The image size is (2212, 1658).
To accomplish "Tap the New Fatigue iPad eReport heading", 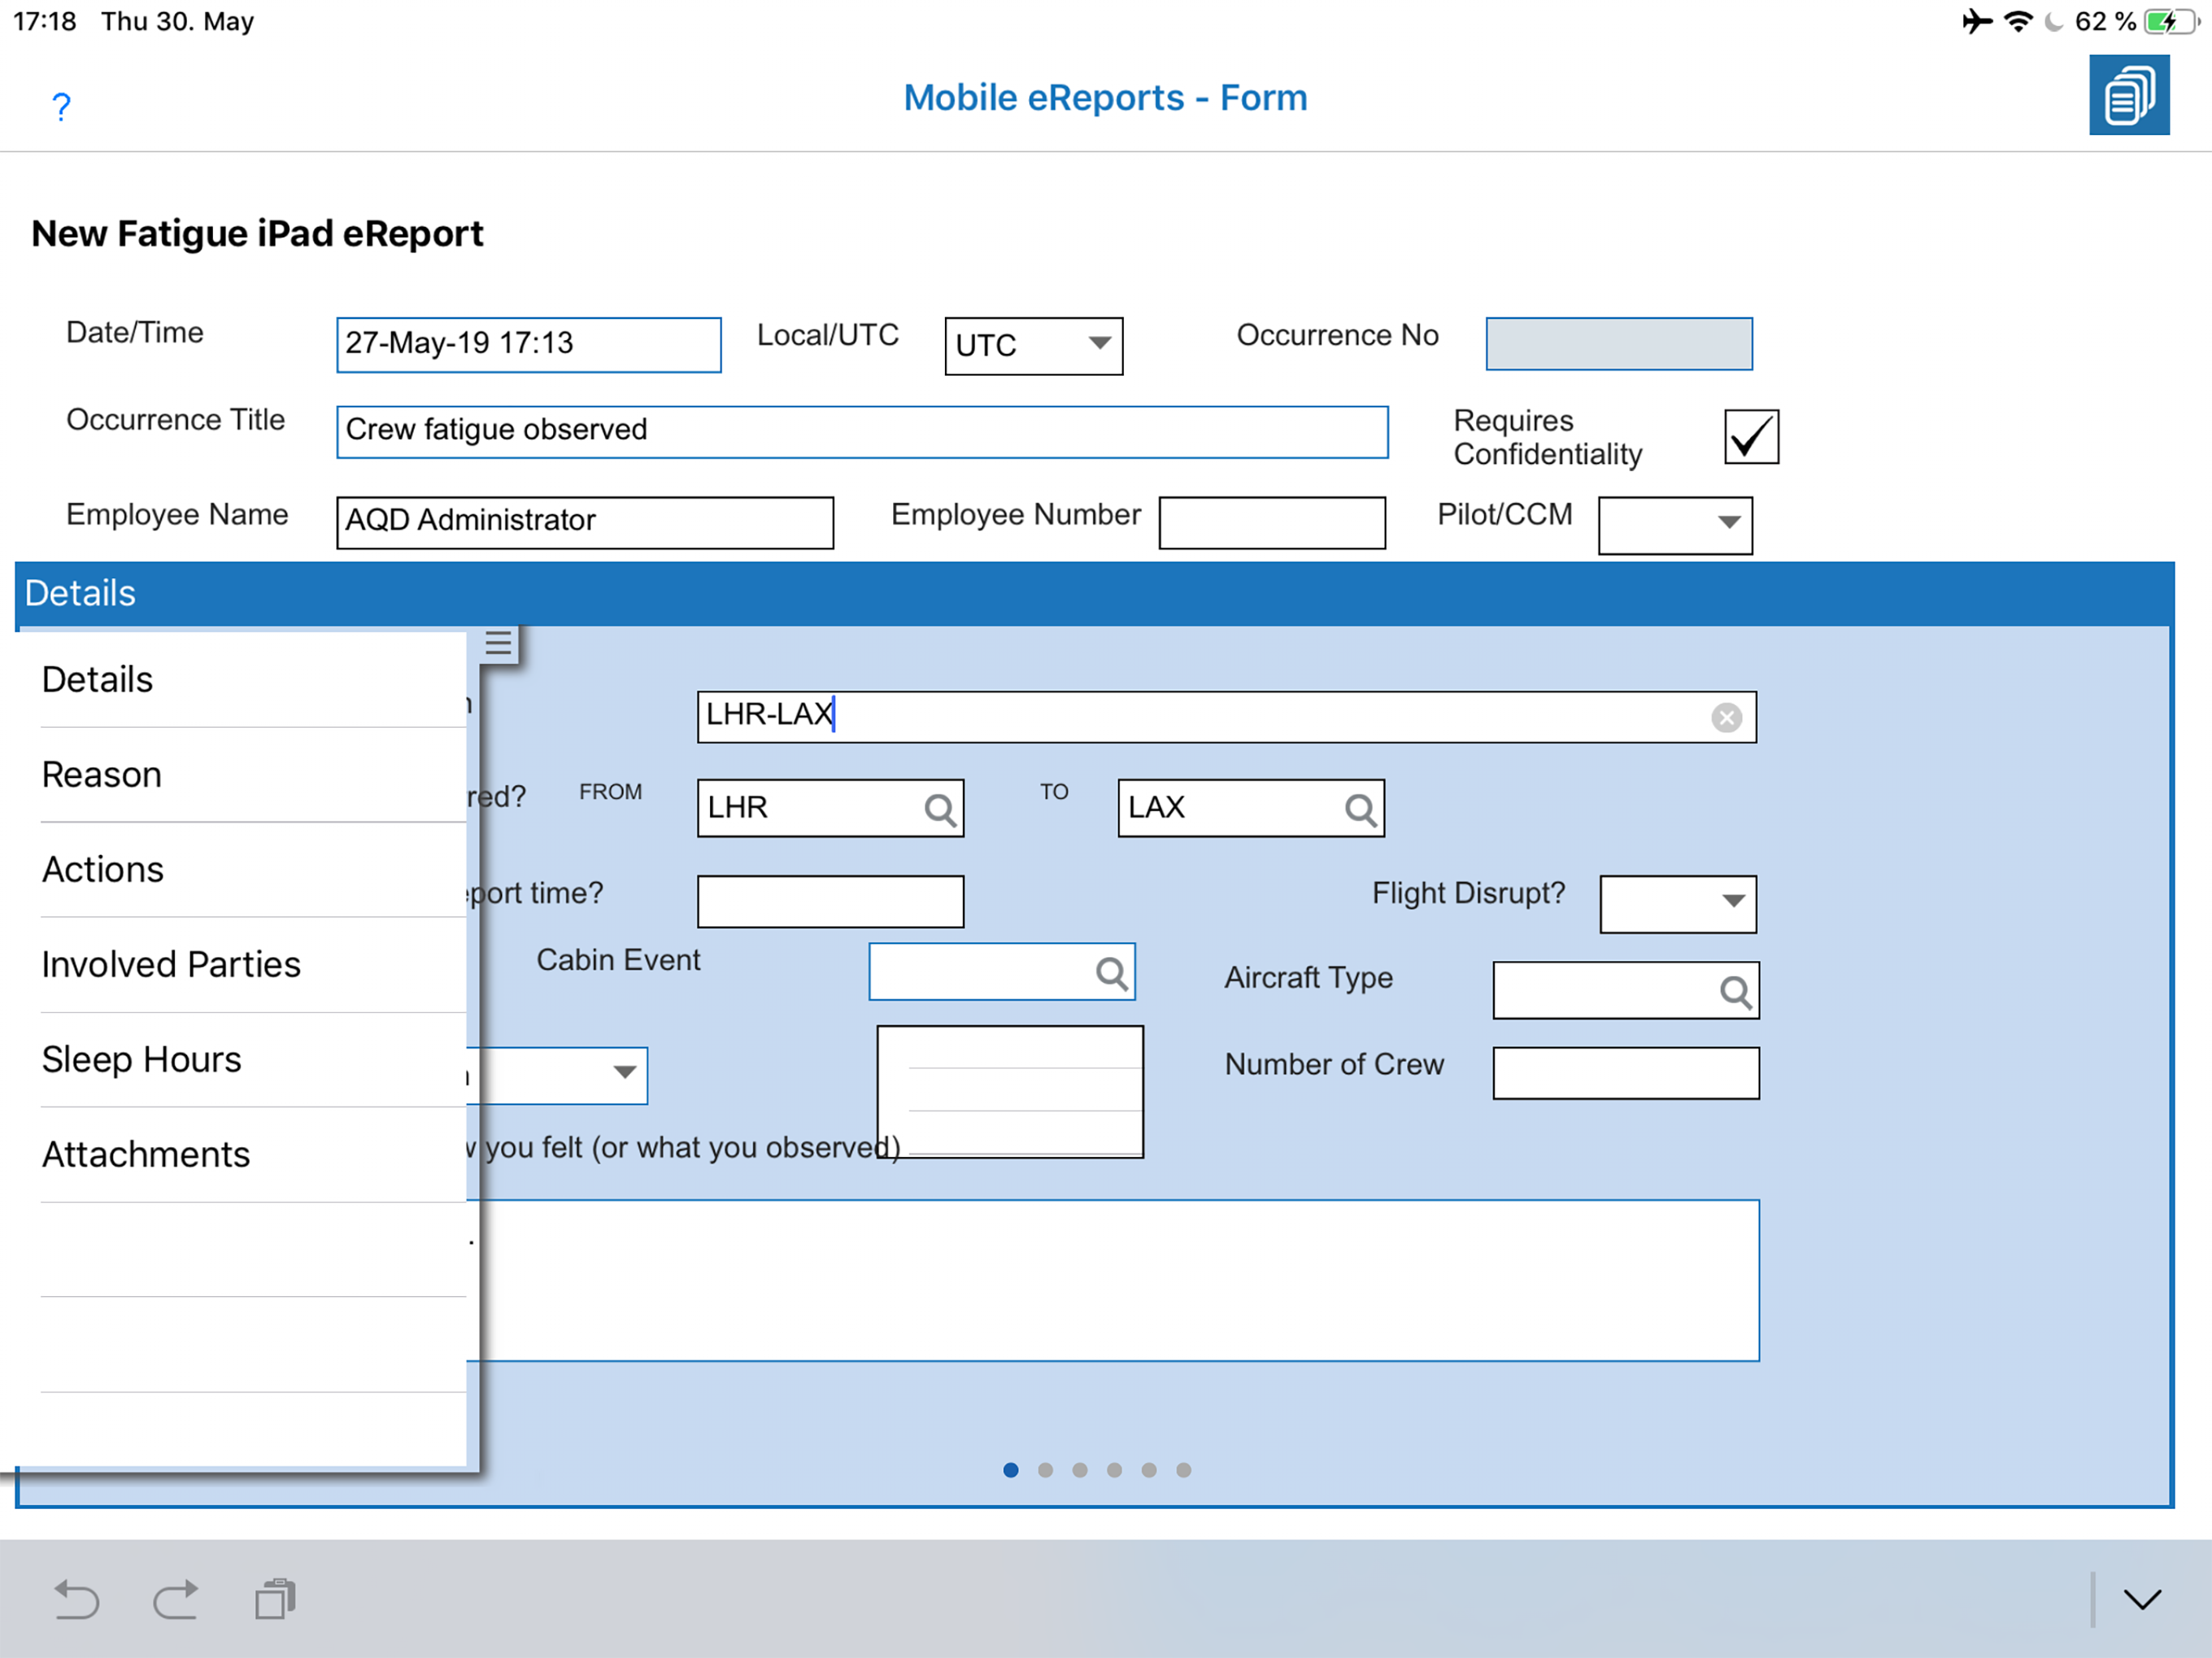I will (x=257, y=233).
